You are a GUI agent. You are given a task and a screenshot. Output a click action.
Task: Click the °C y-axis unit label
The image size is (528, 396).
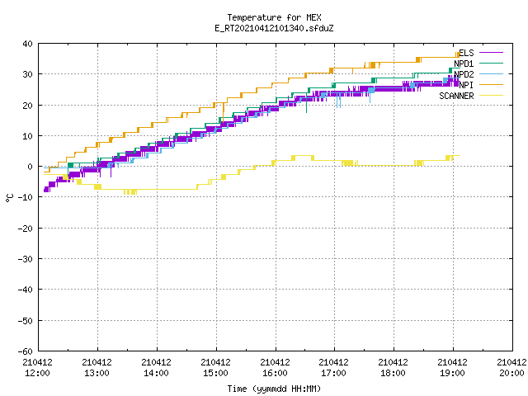point(9,198)
